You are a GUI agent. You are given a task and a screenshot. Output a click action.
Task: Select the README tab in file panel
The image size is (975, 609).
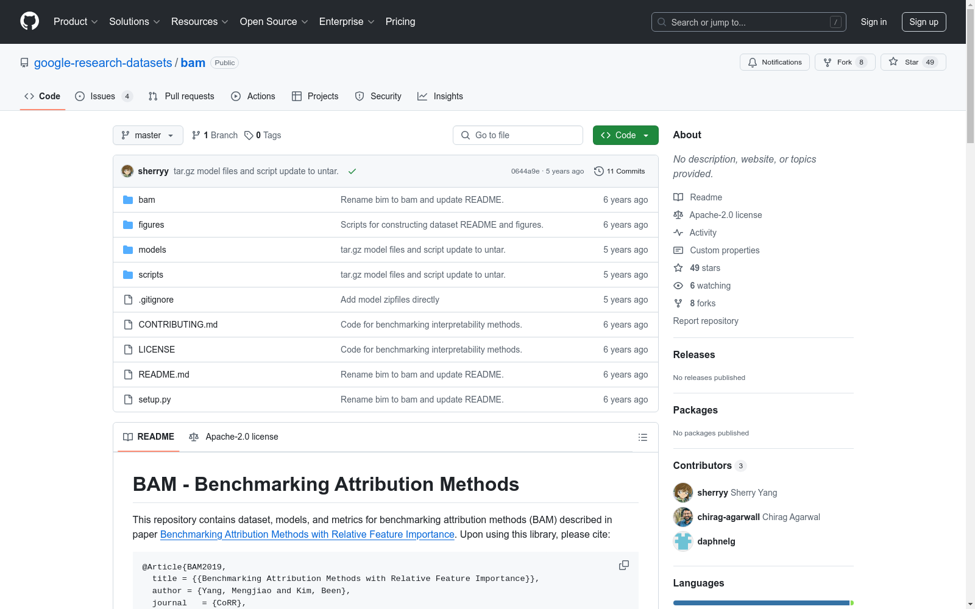[149, 437]
